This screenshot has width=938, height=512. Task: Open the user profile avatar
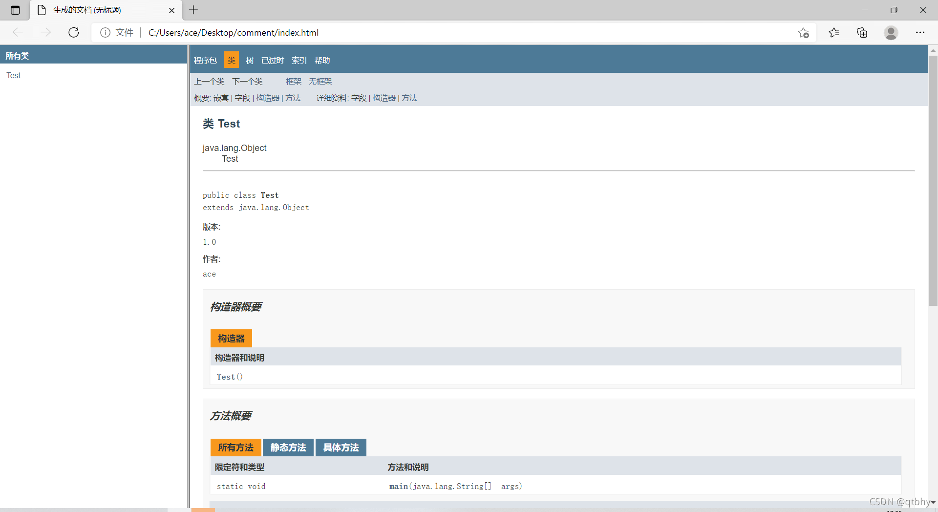click(891, 33)
